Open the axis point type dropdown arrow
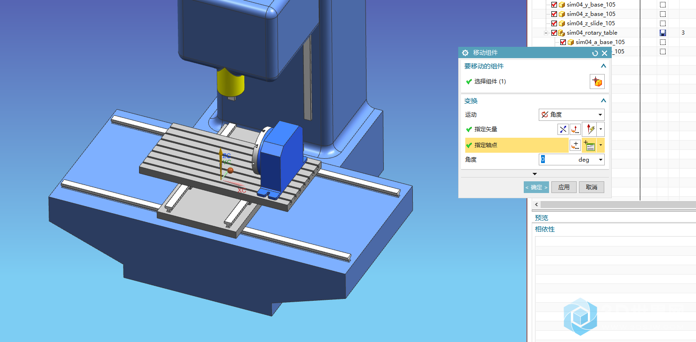The width and height of the screenshot is (696, 342). click(601, 145)
